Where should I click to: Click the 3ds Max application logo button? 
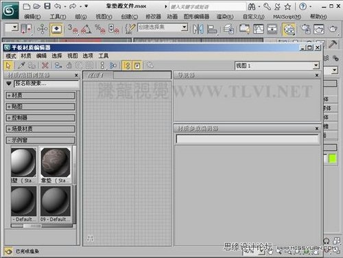[10, 10]
